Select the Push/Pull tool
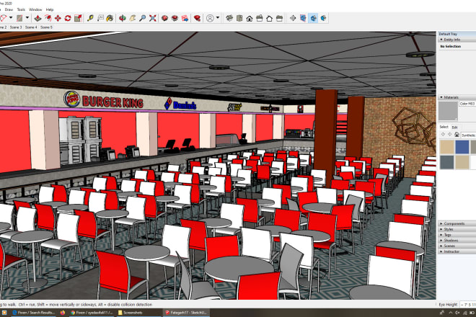 click(x=38, y=18)
